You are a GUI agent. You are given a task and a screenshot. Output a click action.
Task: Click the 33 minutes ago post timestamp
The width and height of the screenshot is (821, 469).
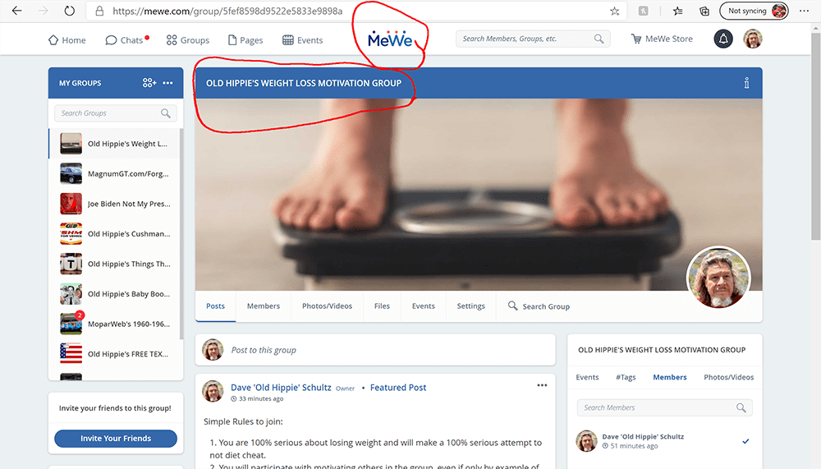point(261,399)
